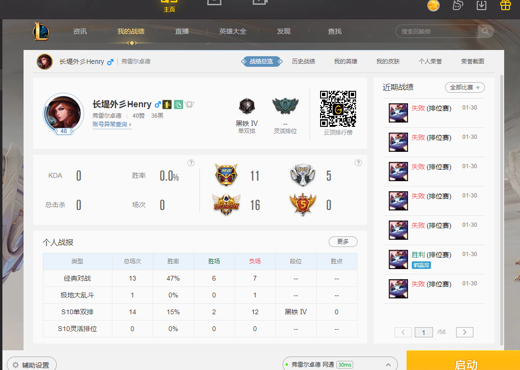Image resolution: width=520 pixels, height=370 pixels.
Task: Click the 极地大乱斗 row label
Action: (x=77, y=295)
